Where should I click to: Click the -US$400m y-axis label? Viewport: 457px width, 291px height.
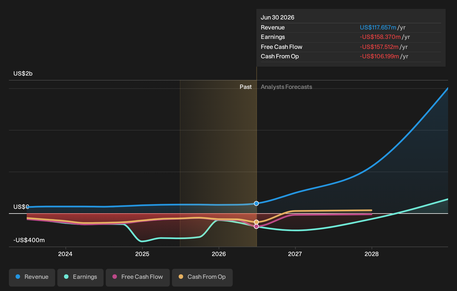(x=29, y=240)
